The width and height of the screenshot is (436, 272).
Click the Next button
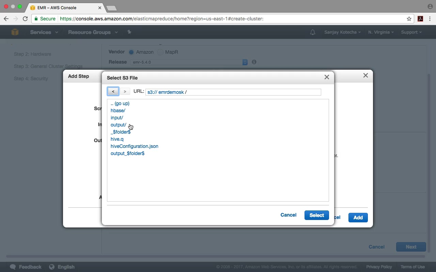click(x=411, y=247)
